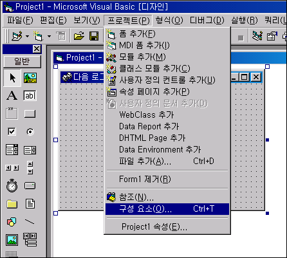Open the 디버그(D) menu
The image size is (287, 258).
[x=207, y=21]
